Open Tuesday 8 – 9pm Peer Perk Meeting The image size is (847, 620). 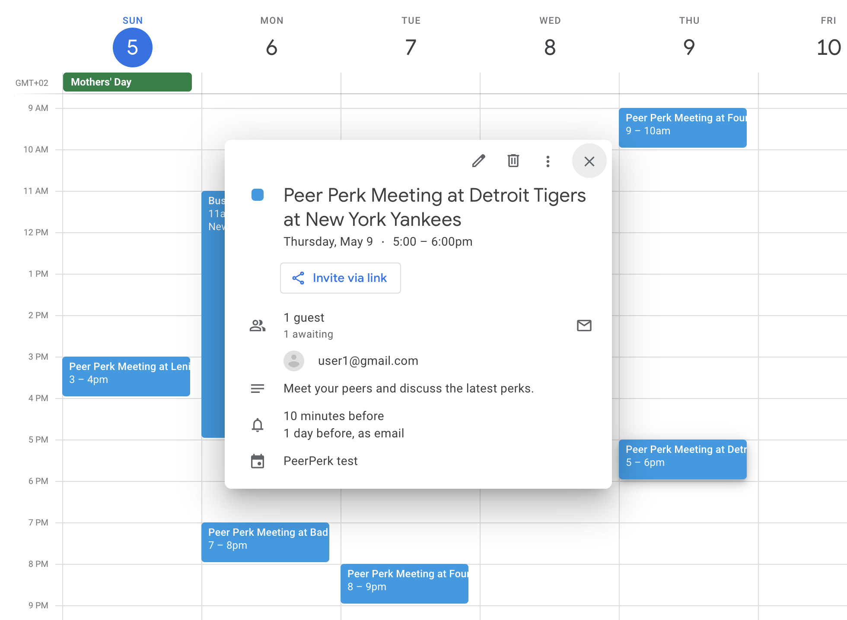[404, 583]
